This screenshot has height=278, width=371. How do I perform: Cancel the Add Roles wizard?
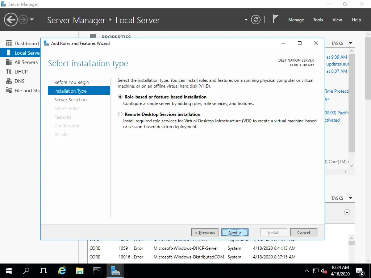click(304, 232)
